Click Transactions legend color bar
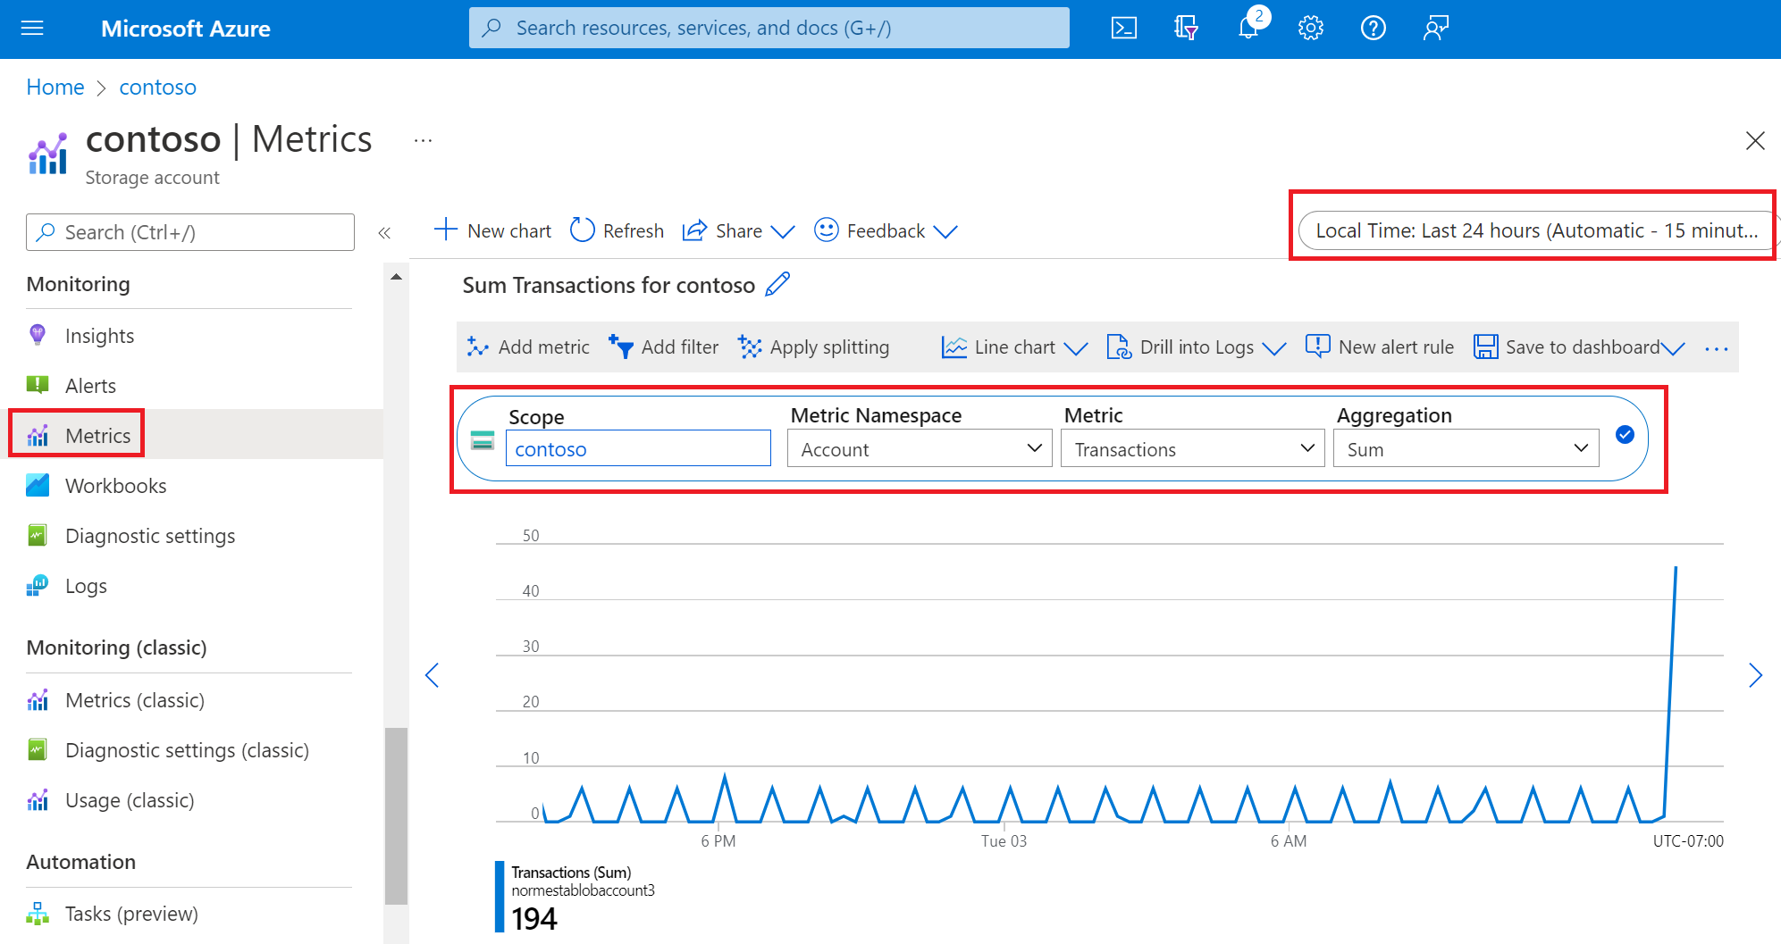The image size is (1781, 944). click(500, 896)
